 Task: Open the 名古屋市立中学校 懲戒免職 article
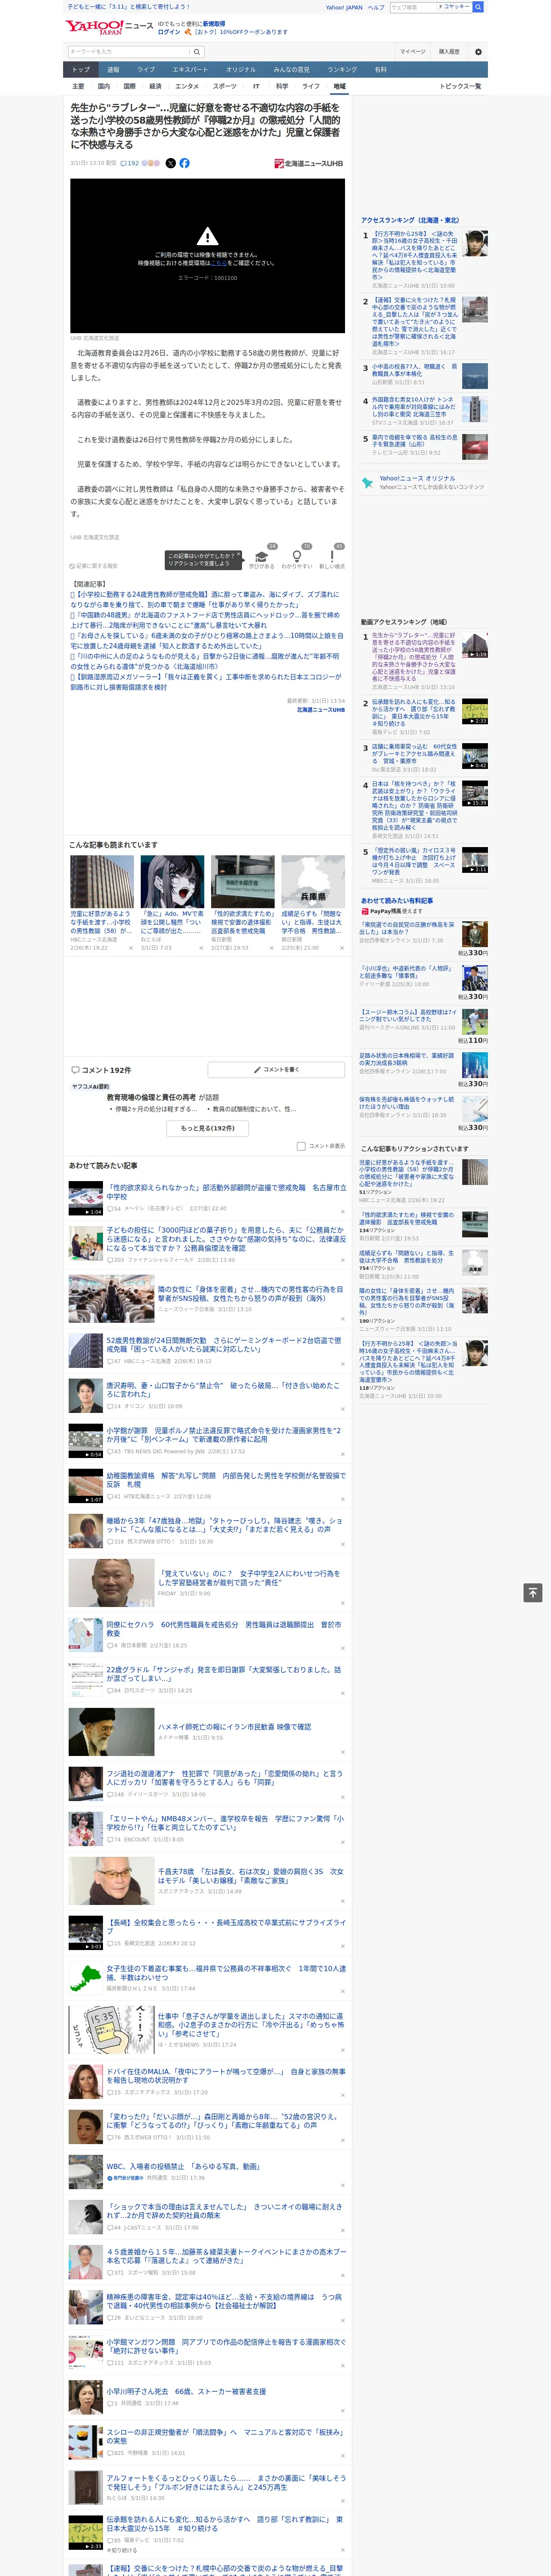point(226,1192)
